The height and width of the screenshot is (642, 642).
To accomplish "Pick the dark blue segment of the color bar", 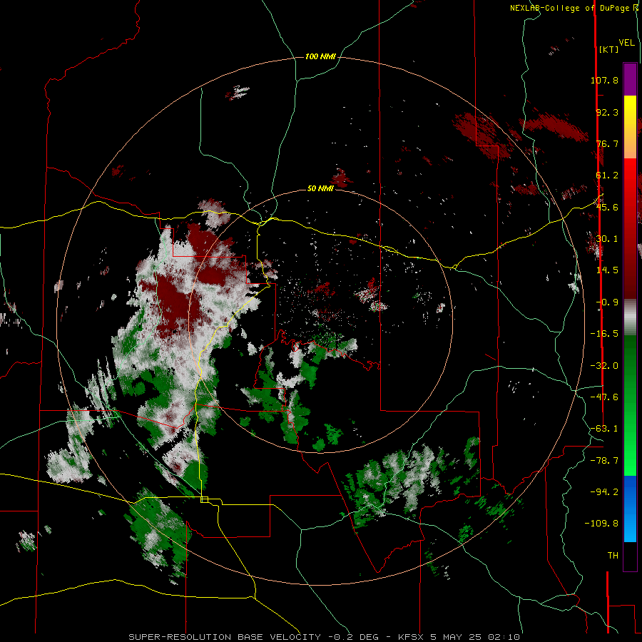I will (x=630, y=491).
